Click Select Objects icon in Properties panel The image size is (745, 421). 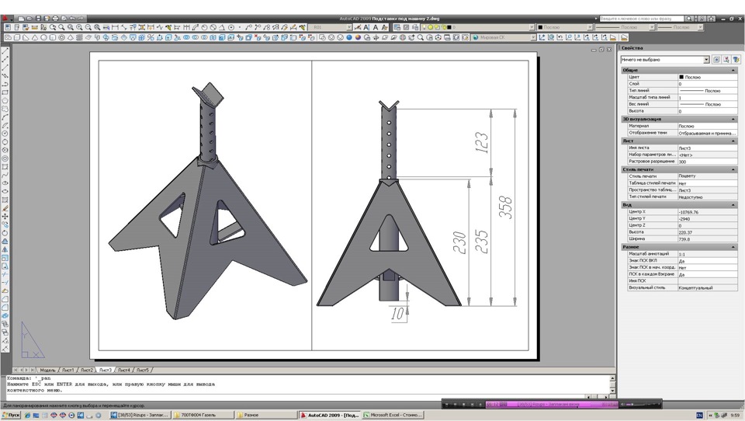point(726,60)
